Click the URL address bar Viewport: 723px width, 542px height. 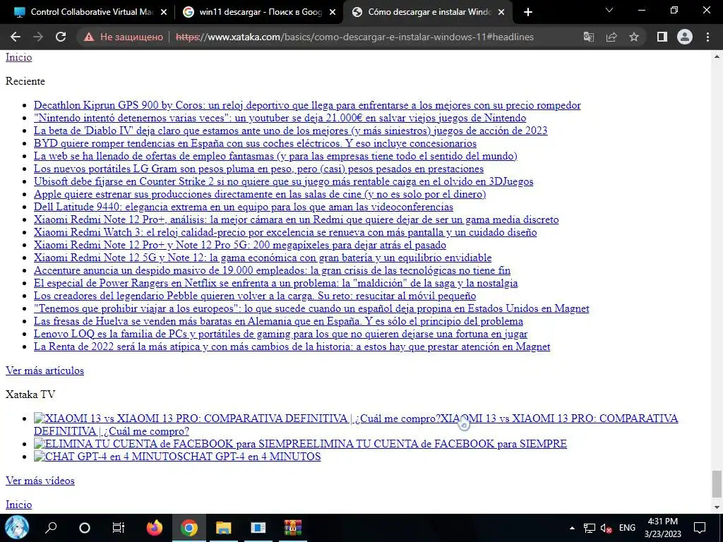[354, 37]
